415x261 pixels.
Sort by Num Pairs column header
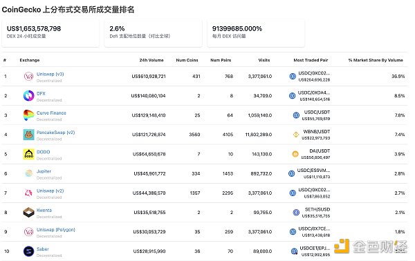coord(221,60)
